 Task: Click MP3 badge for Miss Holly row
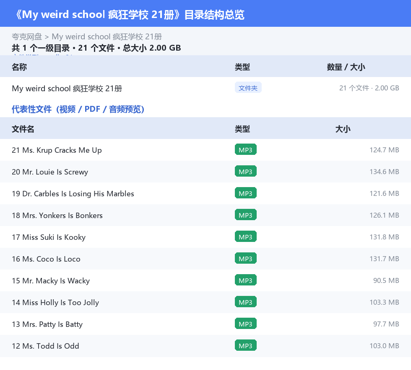point(246,302)
